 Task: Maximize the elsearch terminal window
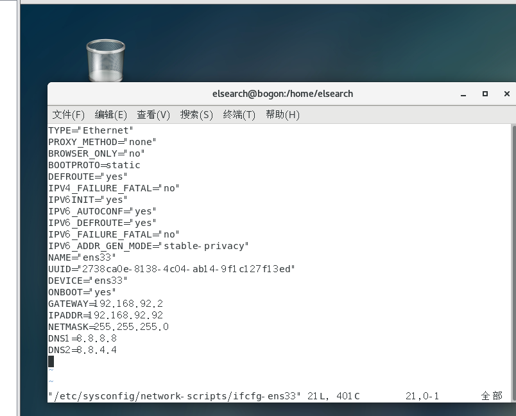point(485,94)
